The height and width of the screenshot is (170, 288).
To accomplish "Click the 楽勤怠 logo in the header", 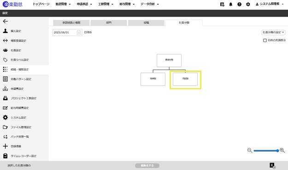I will coord(12,4).
